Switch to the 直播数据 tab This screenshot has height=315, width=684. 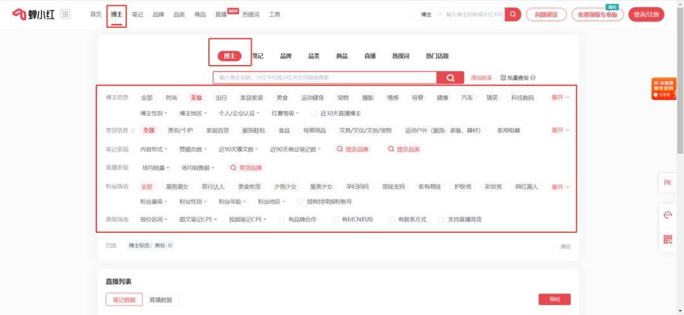point(160,300)
